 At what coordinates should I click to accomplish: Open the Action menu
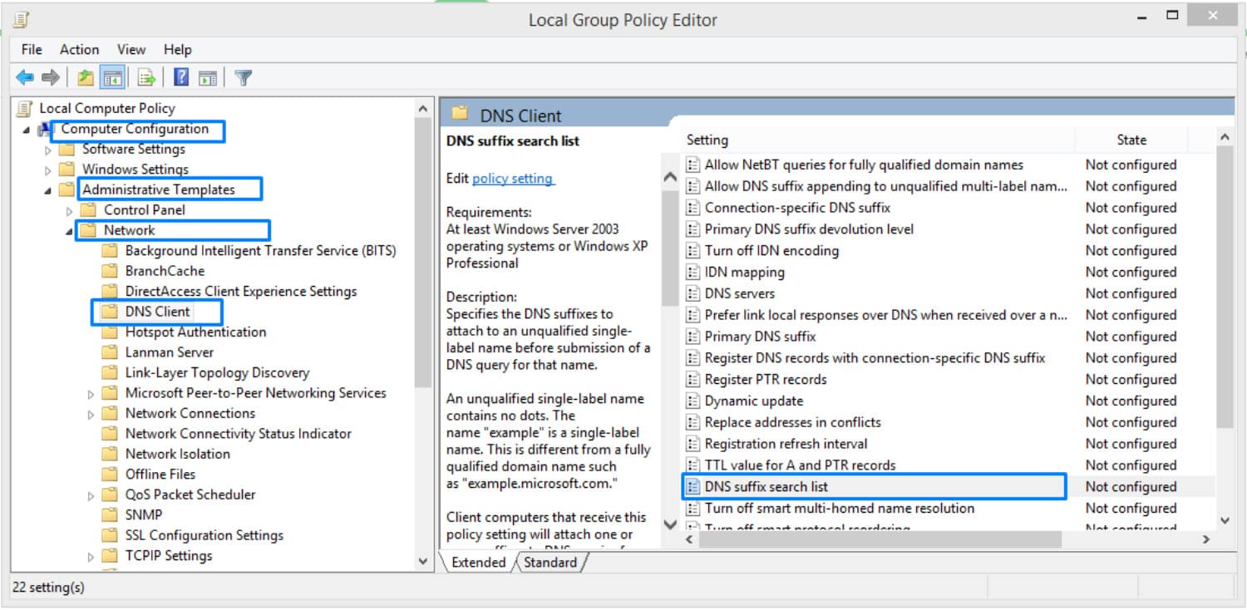(79, 49)
